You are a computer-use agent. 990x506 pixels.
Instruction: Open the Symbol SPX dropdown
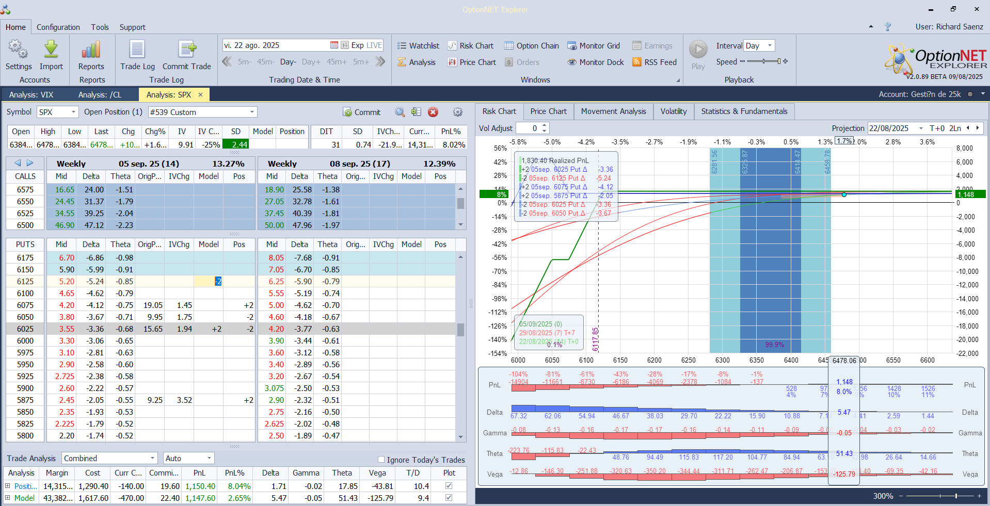[73, 112]
